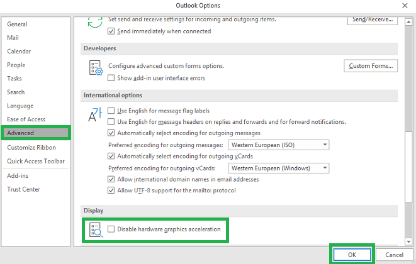Click the scrollbar up arrow

point(408,22)
